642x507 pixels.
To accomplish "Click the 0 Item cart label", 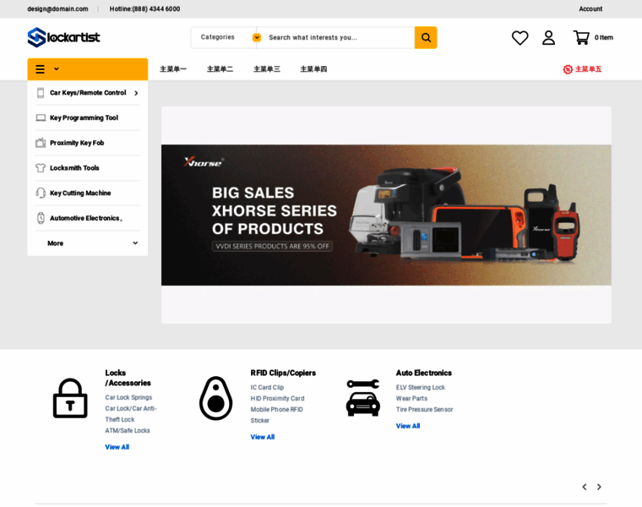I will point(603,38).
